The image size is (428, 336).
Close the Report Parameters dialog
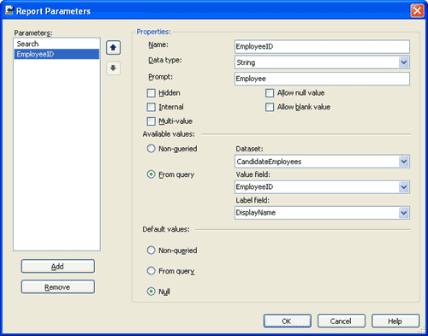tap(417, 11)
